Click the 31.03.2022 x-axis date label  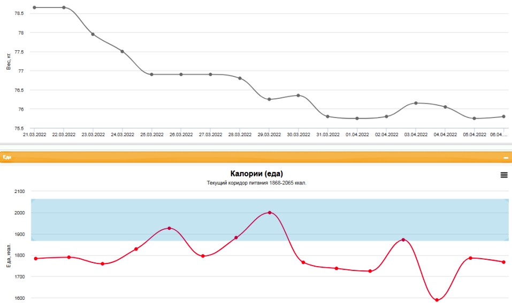click(328, 135)
